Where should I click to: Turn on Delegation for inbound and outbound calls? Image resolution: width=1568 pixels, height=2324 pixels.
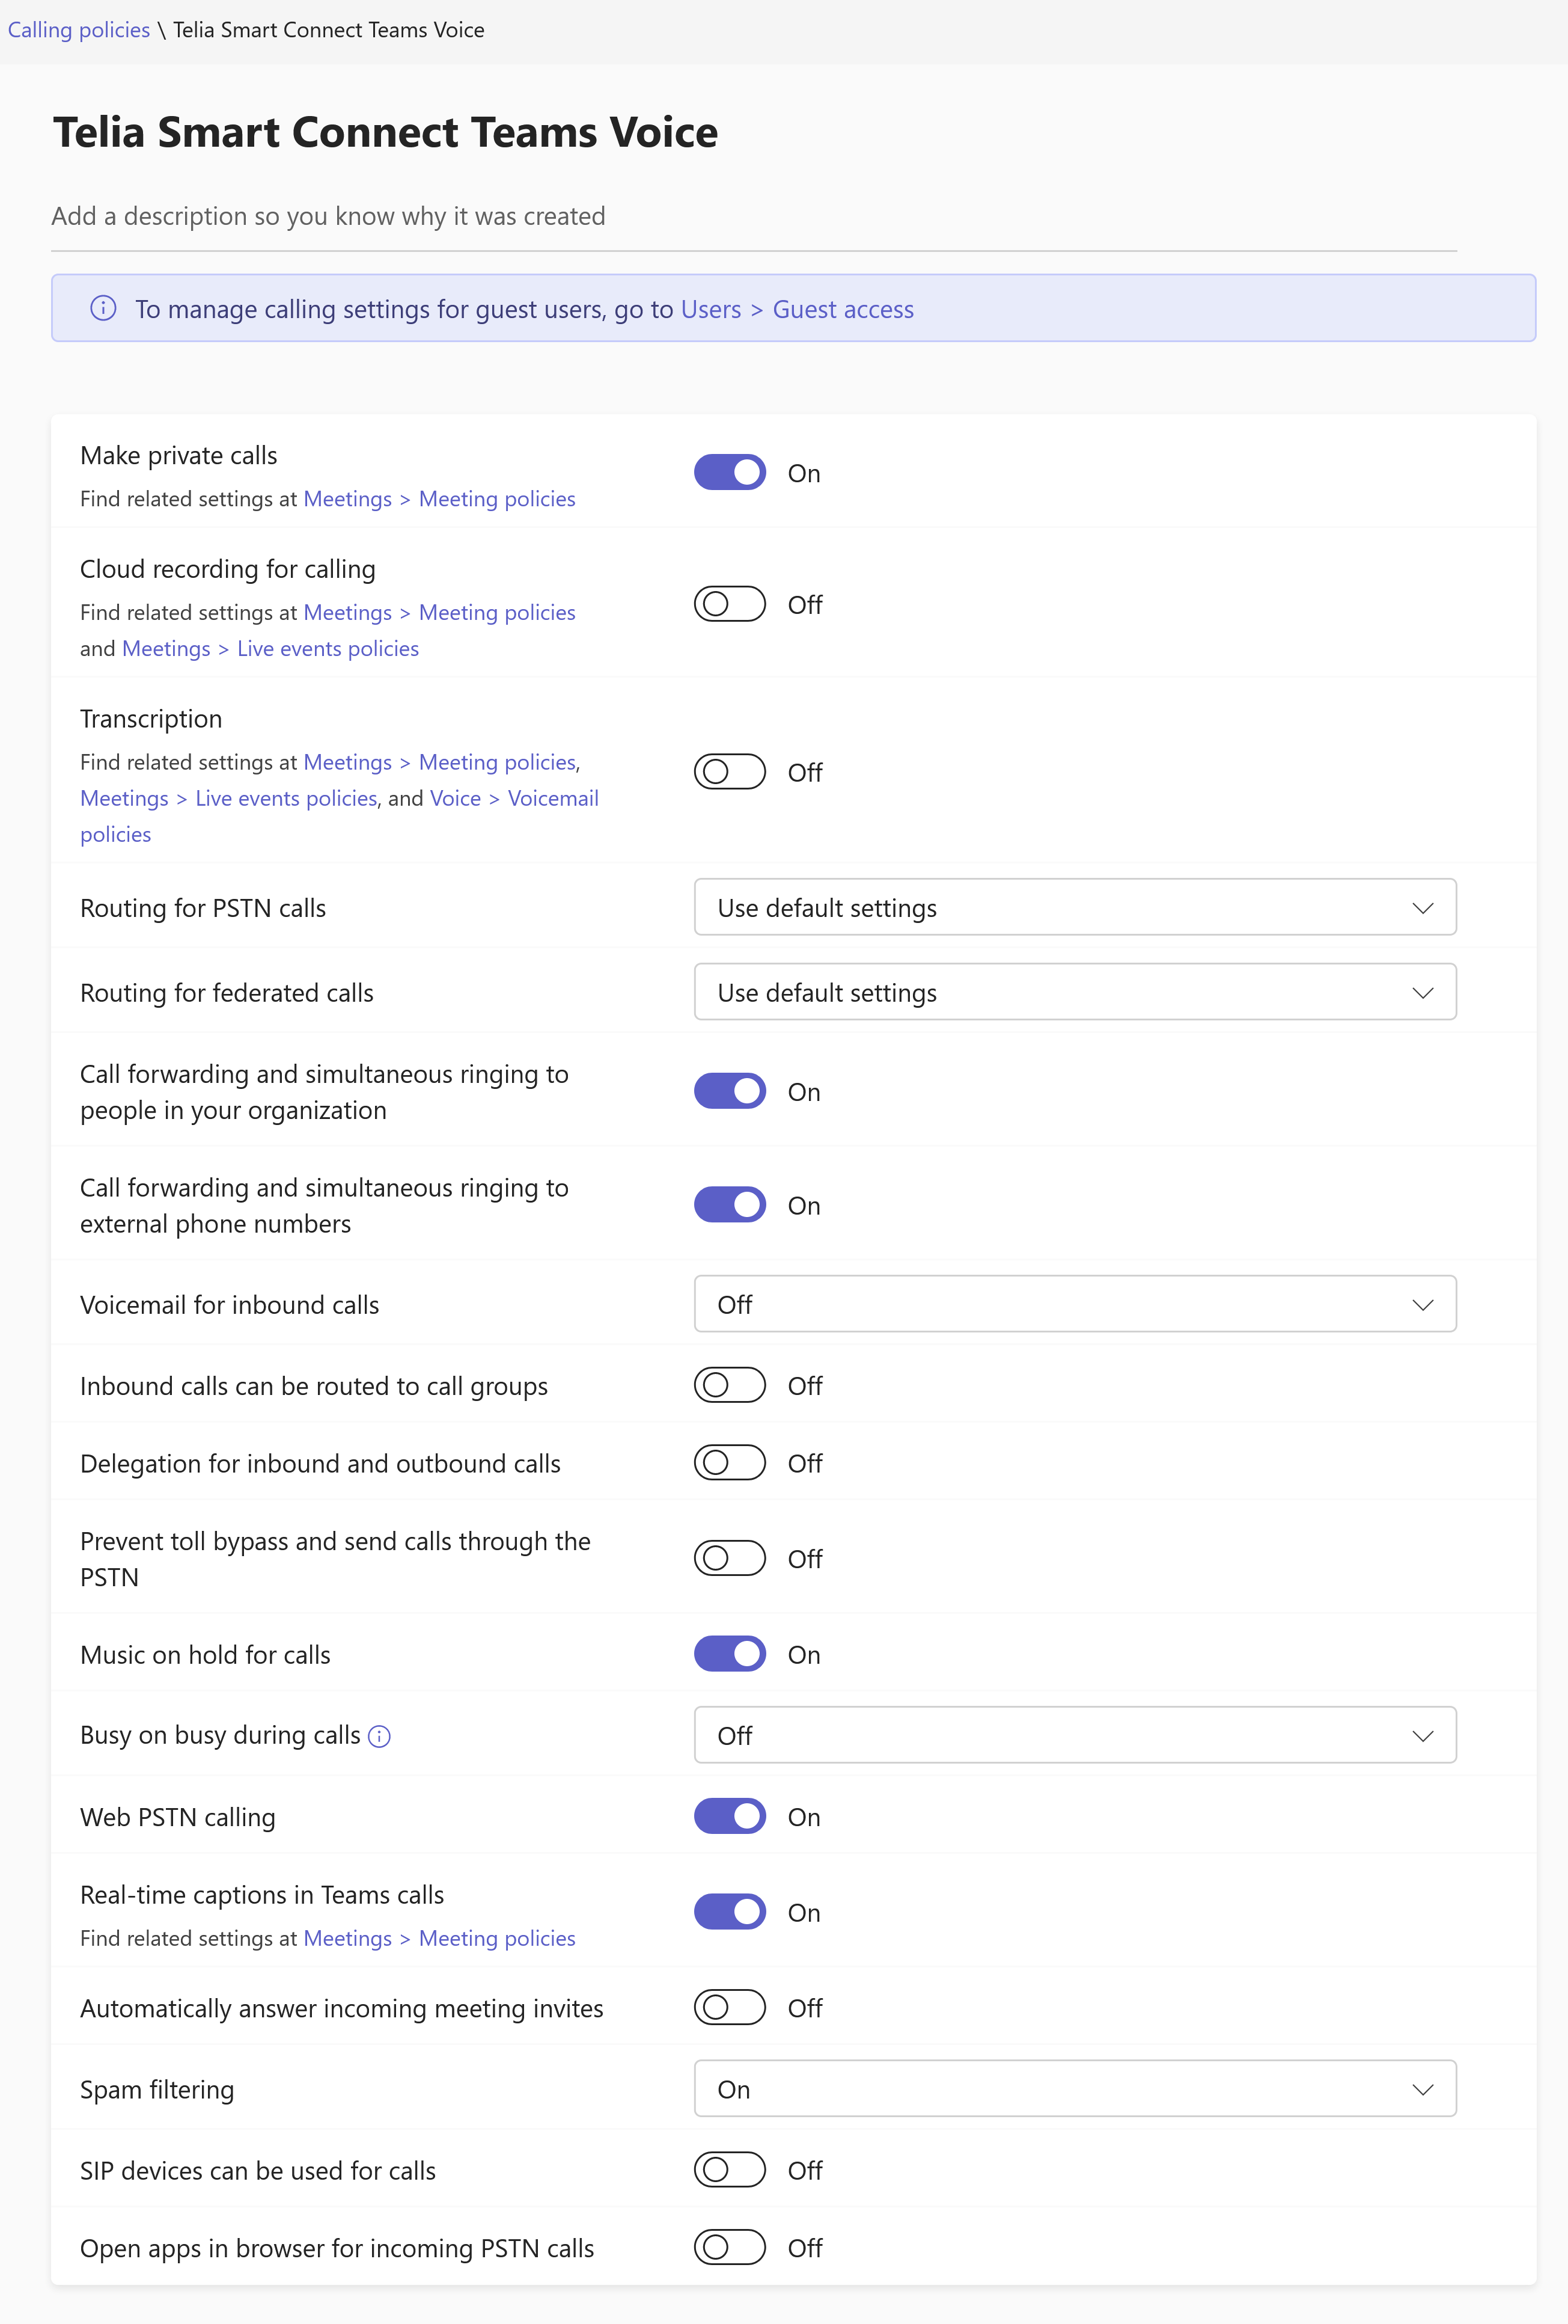click(x=730, y=1463)
